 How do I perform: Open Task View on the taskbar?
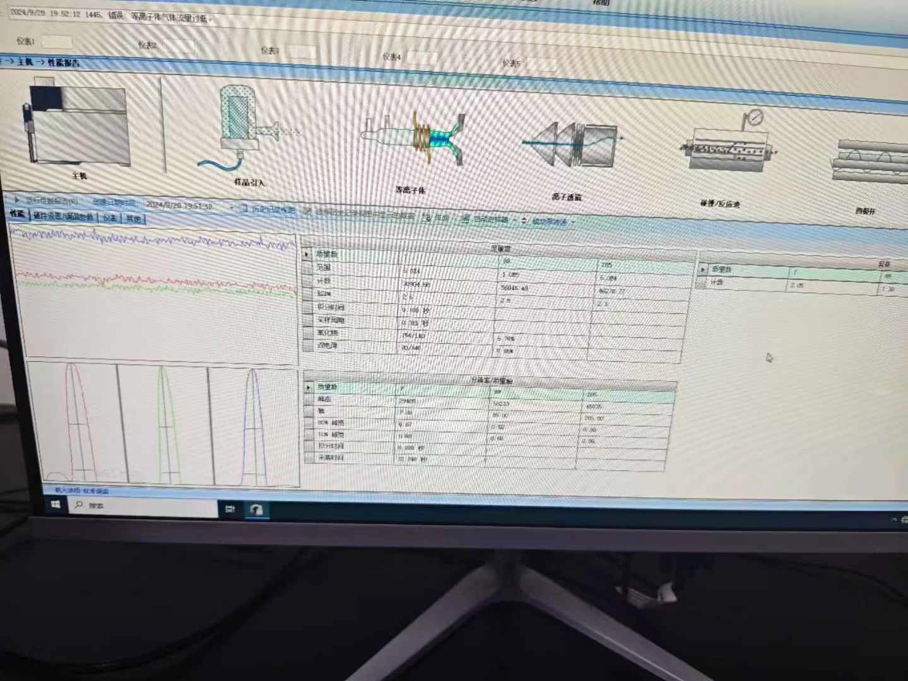click(230, 508)
